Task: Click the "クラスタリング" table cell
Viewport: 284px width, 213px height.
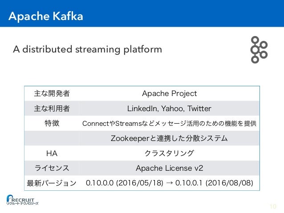Action: click(169, 153)
